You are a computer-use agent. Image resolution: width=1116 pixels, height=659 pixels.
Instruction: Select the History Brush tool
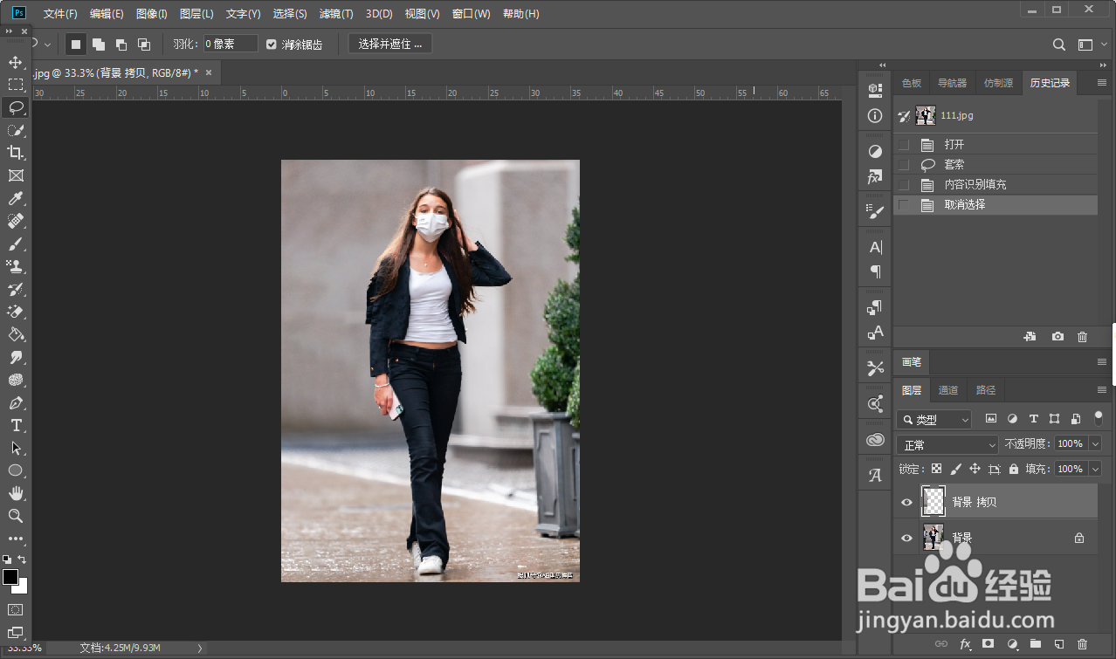tap(16, 289)
